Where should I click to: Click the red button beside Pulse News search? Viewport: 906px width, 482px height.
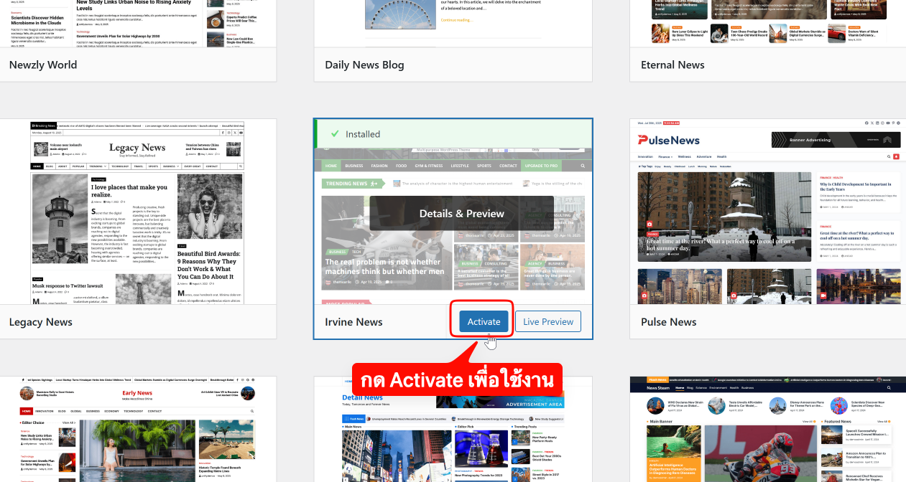click(896, 156)
